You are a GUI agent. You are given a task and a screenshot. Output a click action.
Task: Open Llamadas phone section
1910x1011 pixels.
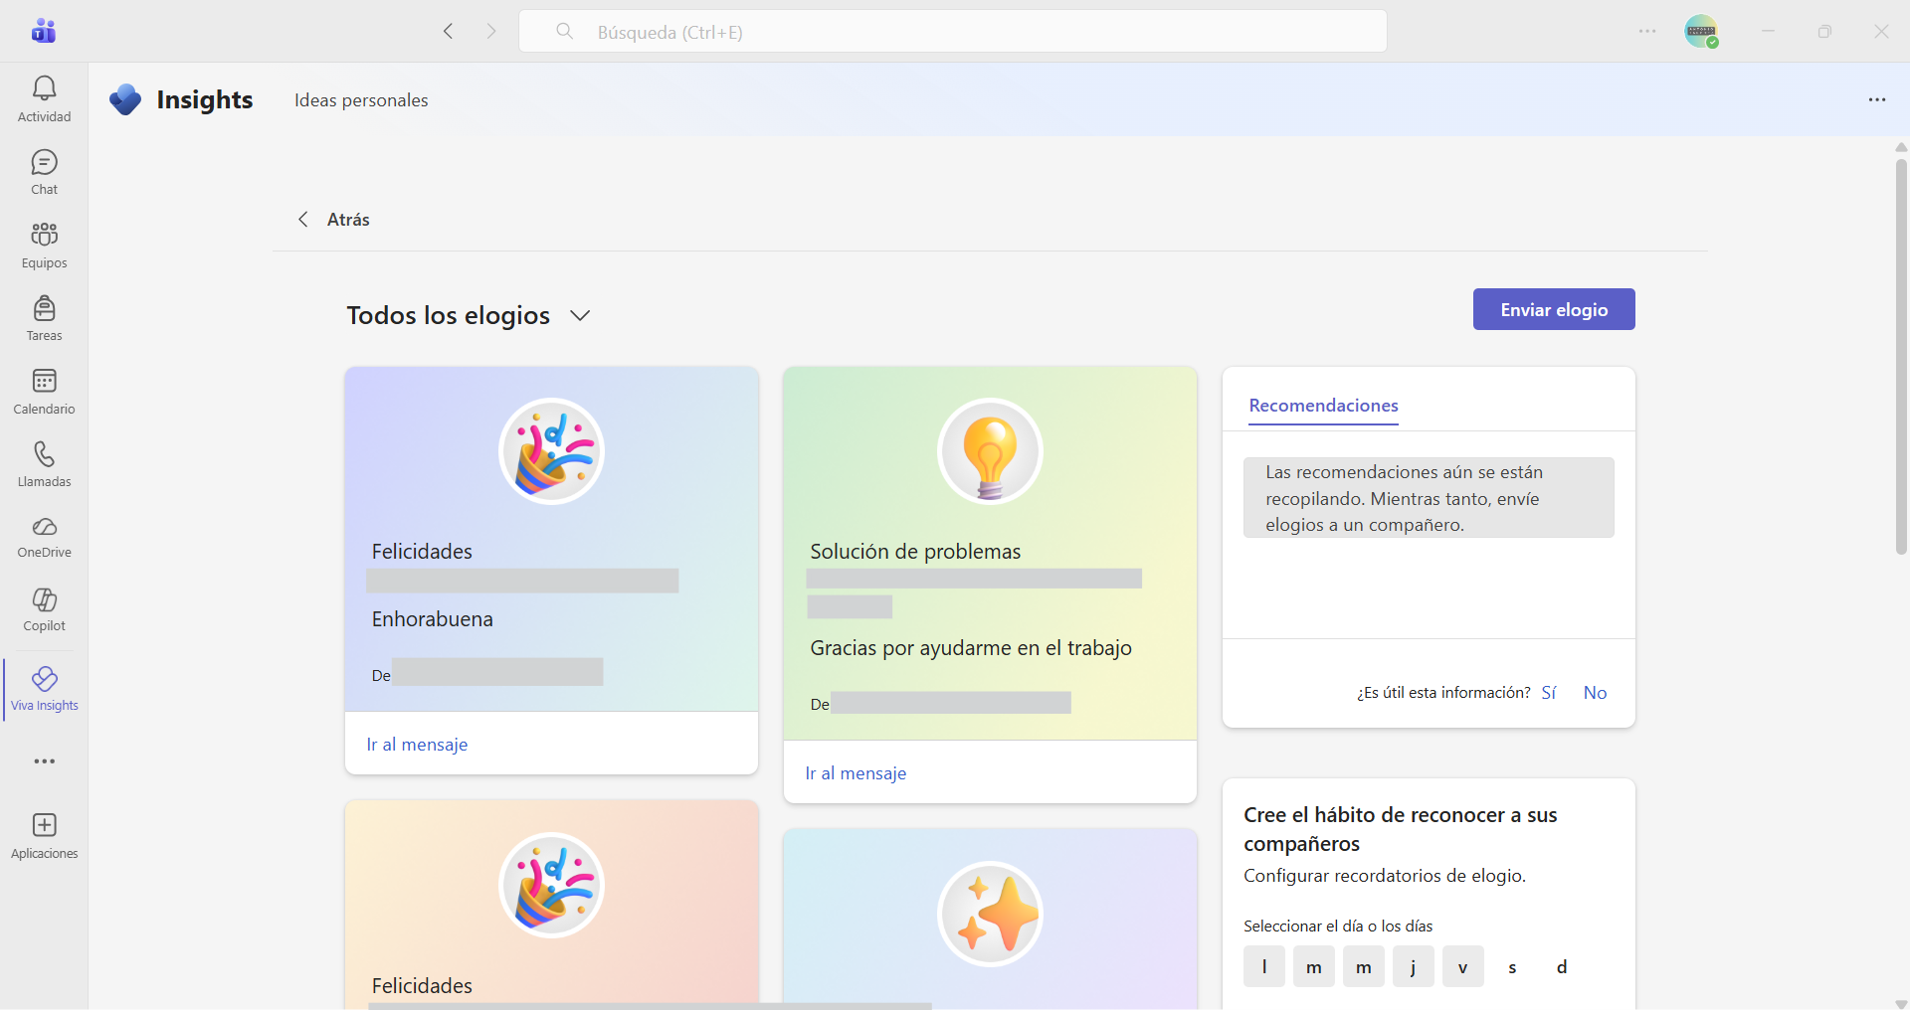coord(44,464)
